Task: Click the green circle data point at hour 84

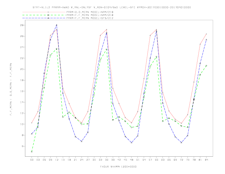Action: pos(207,66)
